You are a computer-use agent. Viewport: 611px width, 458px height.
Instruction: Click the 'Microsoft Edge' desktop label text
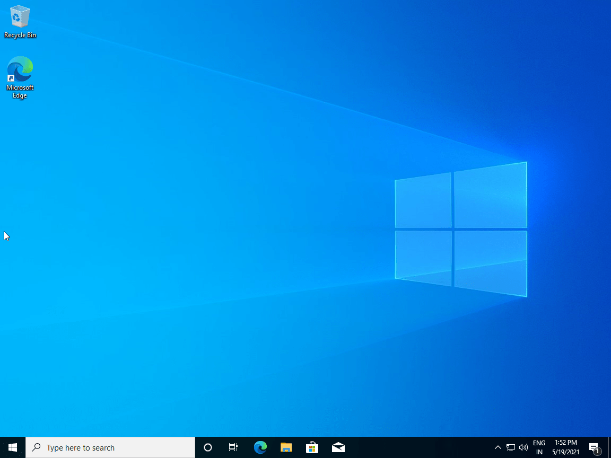(20, 92)
